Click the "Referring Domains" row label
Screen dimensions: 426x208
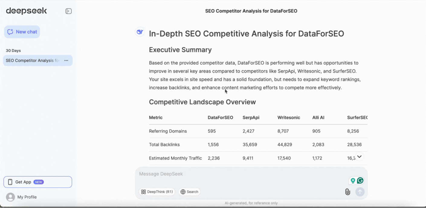(x=168, y=131)
